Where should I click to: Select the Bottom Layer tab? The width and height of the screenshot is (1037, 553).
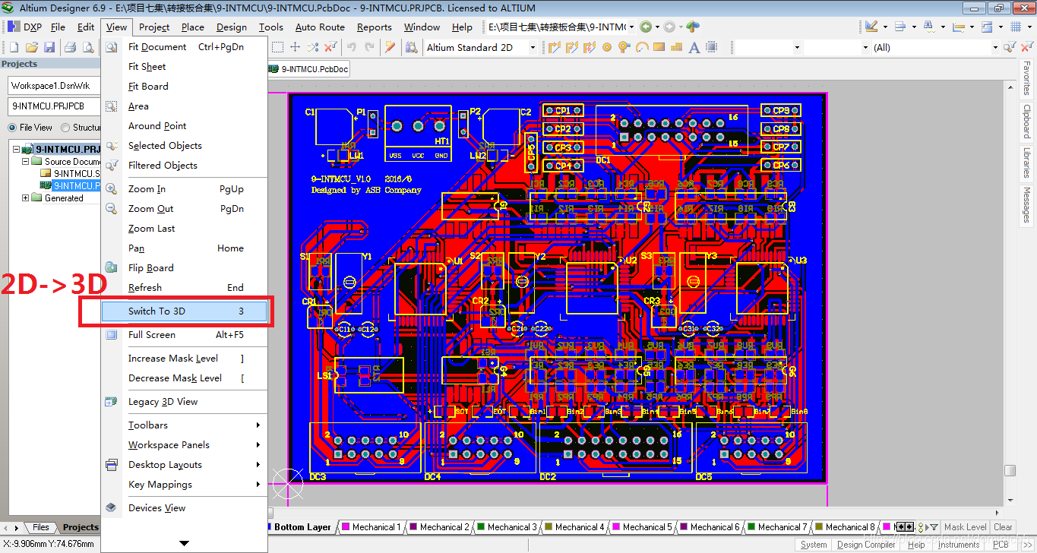tap(302, 527)
